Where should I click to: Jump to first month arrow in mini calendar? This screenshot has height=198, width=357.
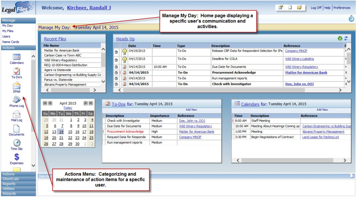pos(45,103)
